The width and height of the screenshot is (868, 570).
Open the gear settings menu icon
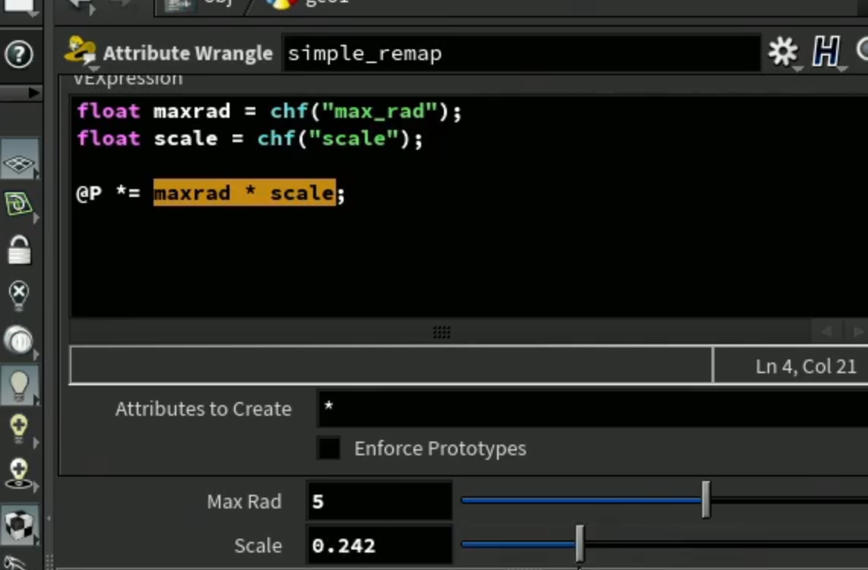(783, 52)
